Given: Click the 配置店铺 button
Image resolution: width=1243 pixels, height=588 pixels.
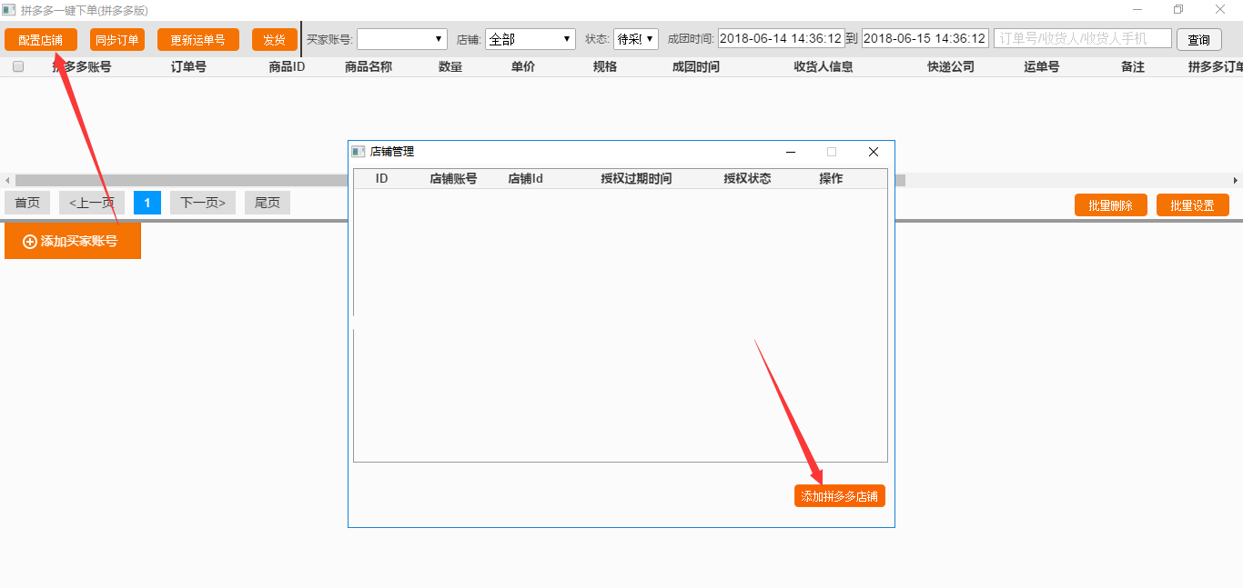Looking at the screenshot, I should coord(41,40).
